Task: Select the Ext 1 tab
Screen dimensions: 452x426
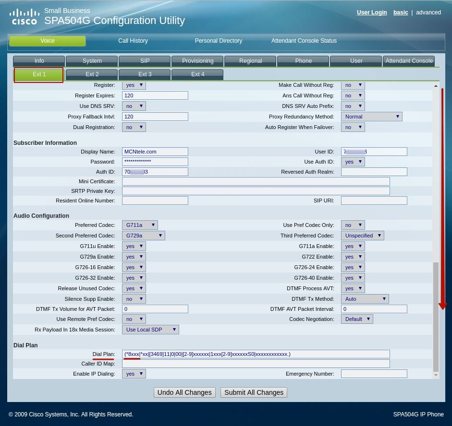Action: pos(39,74)
